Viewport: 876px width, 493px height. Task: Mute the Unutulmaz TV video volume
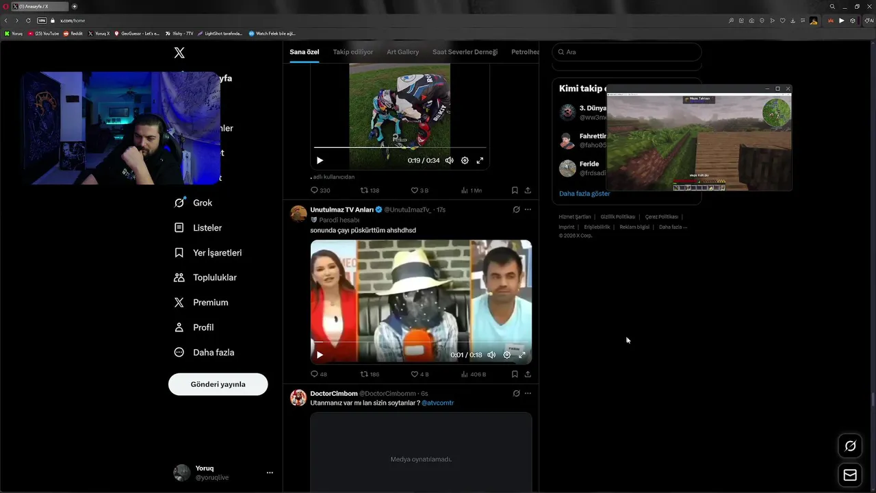pos(491,355)
